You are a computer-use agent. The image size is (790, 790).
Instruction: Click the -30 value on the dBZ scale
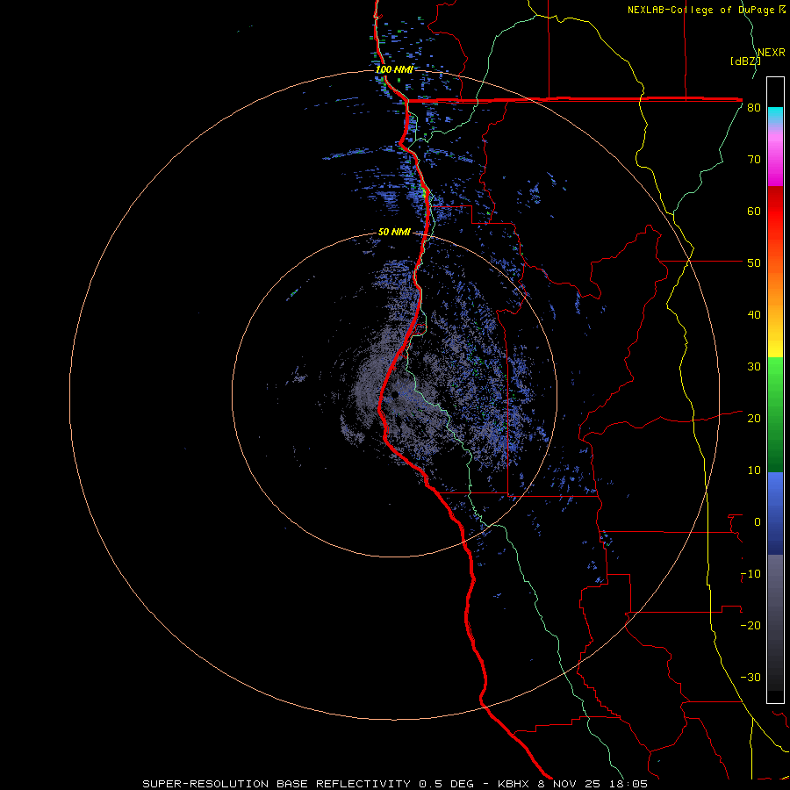(750, 677)
